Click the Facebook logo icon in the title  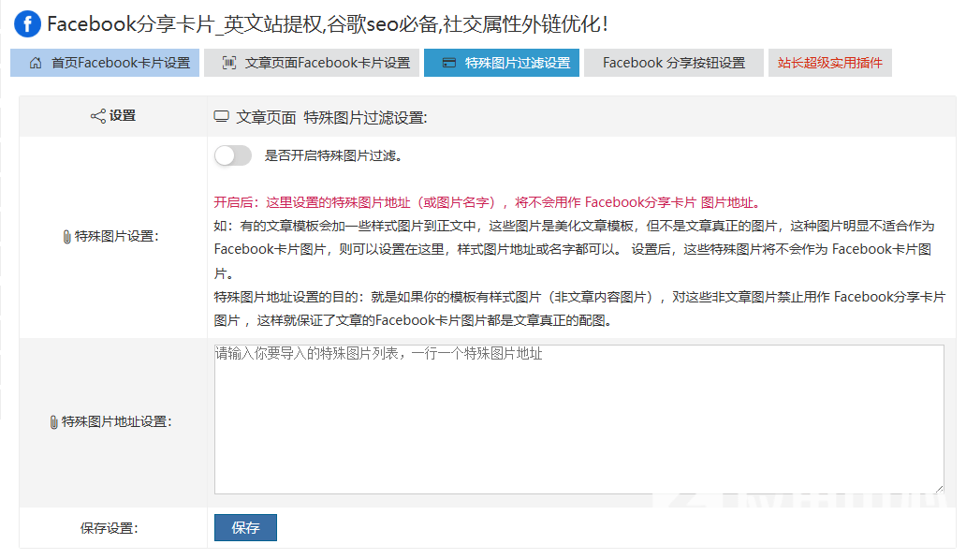(27, 24)
